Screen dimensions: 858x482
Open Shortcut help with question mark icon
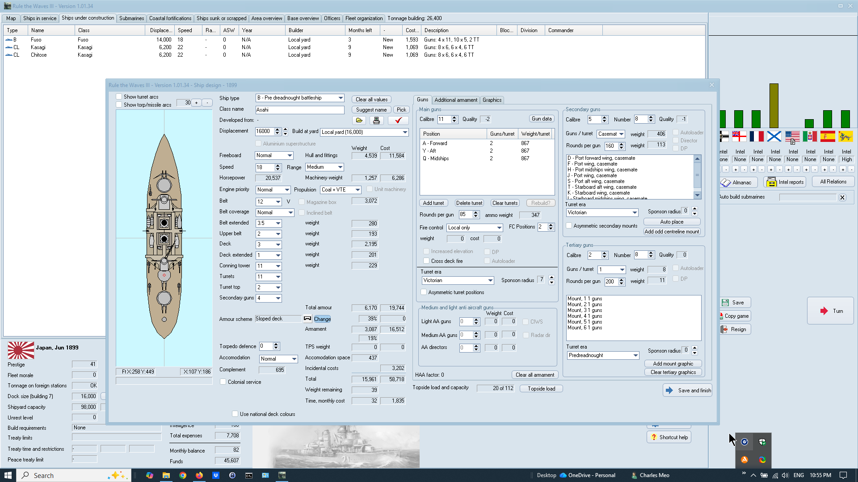click(669, 437)
